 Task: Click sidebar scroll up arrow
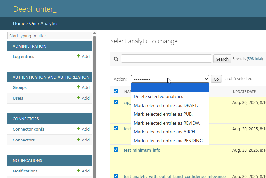(94, 33)
